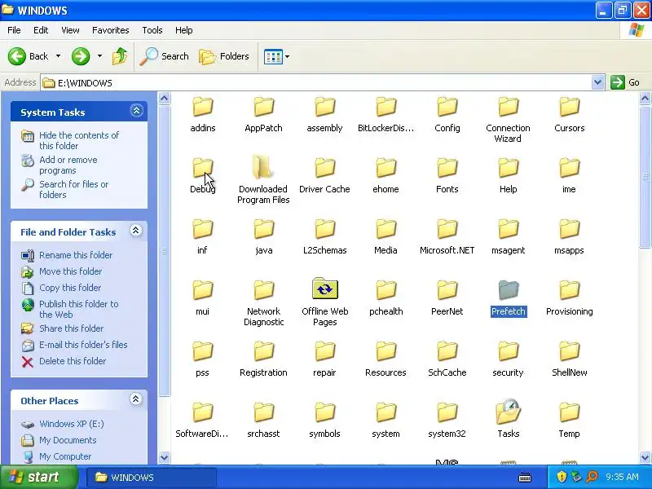
Task: Select the Cursors folder icon
Action: (569, 108)
